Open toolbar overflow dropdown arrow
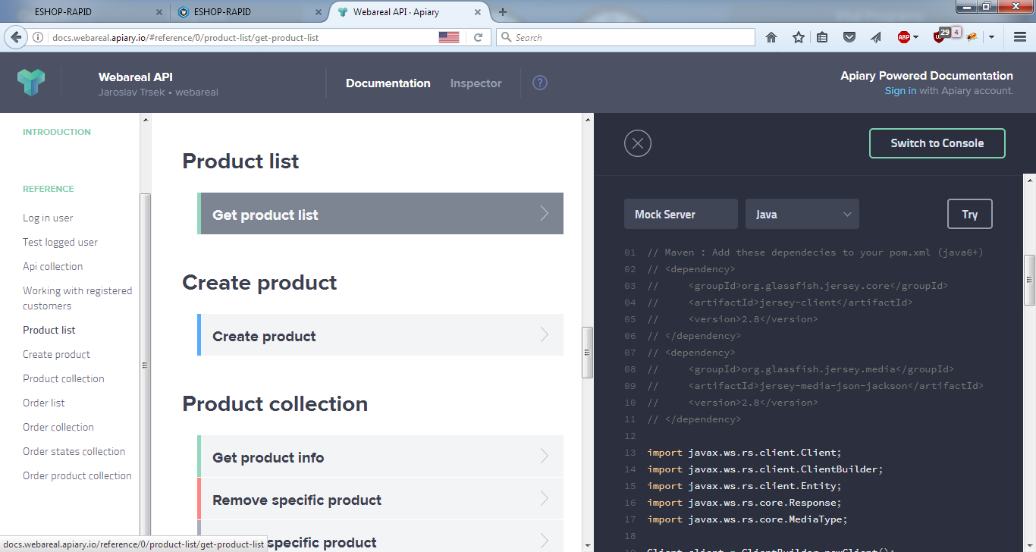 [991, 37]
